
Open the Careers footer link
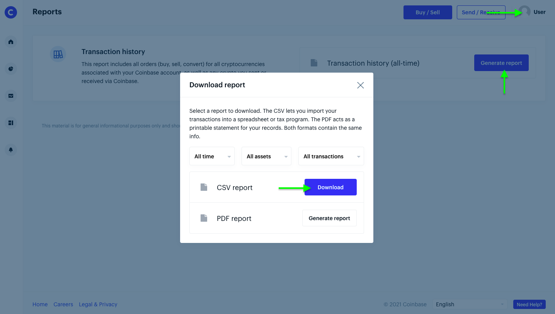(x=63, y=304)
